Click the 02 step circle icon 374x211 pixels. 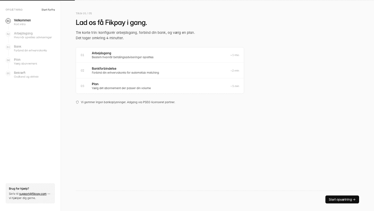click(x=8, y=34)
